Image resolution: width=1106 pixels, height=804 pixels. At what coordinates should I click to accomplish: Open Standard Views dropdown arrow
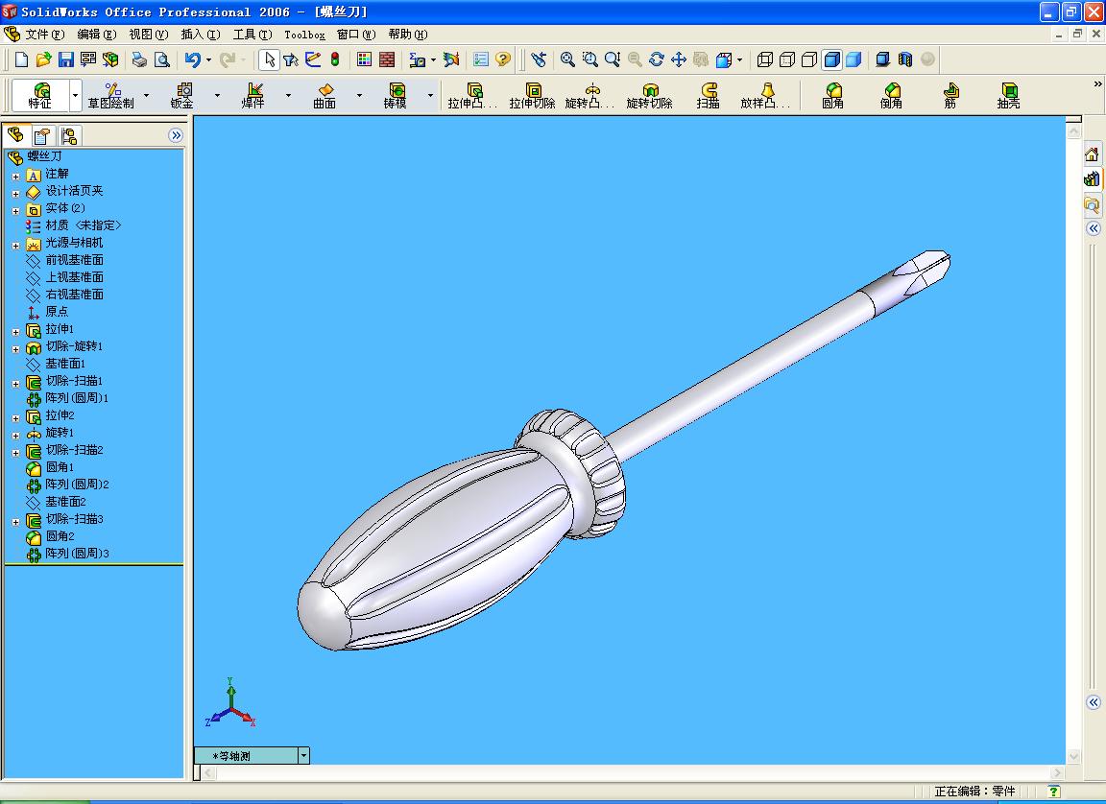[739, 60]
